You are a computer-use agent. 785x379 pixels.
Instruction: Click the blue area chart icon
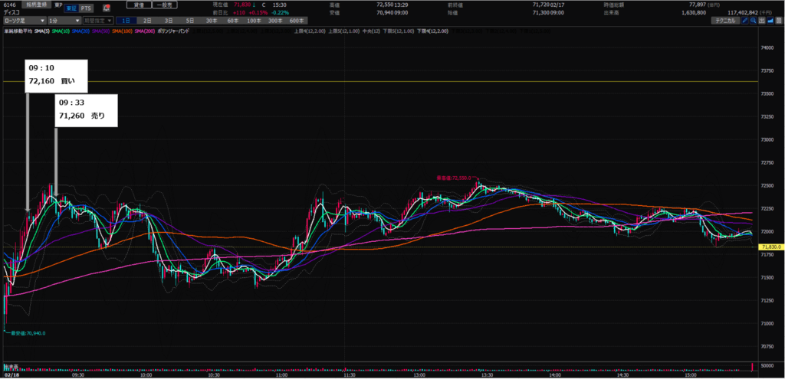(770, 21)
